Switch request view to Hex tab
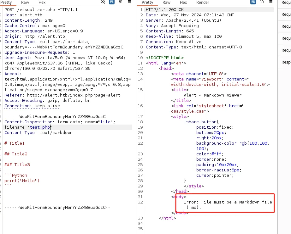The height and width of the screenshot is (234, 291). 42,3
